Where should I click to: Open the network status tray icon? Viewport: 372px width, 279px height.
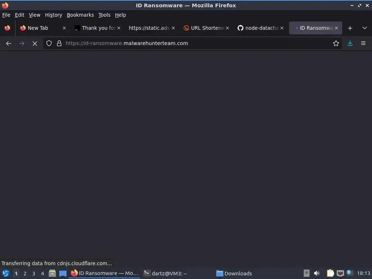click(x=340, y=274)
